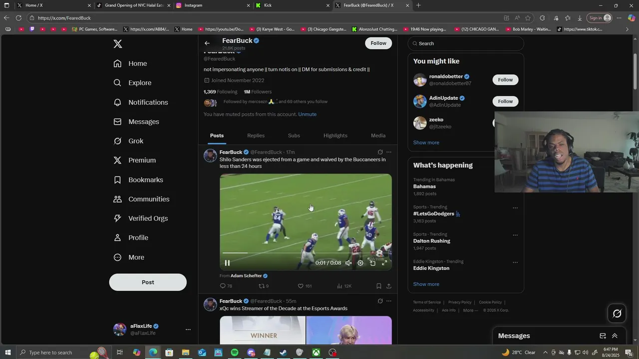Open the floating Grok button
The height and width of the screenshot is (359, 639).
point(617,314)
